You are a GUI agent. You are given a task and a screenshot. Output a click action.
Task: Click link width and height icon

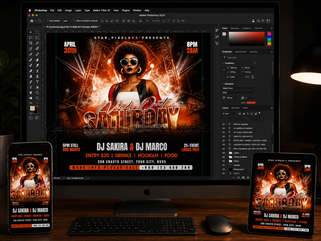pos(224,69)
